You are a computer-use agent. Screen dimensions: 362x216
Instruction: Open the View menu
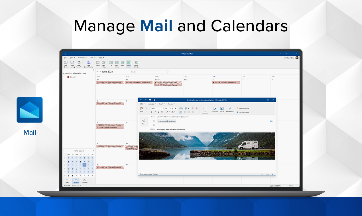point(72,58)
